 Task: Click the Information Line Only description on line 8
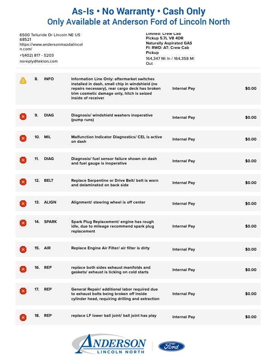(116, 88)
